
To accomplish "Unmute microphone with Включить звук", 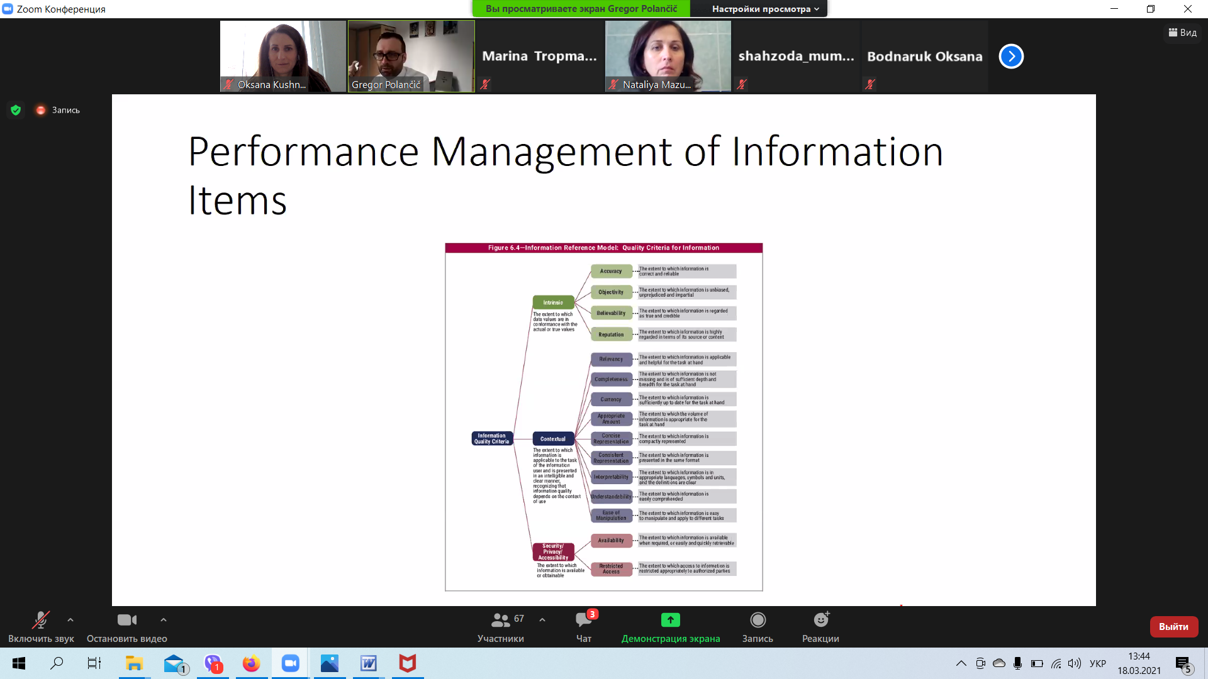I will [x=41, y=621].
